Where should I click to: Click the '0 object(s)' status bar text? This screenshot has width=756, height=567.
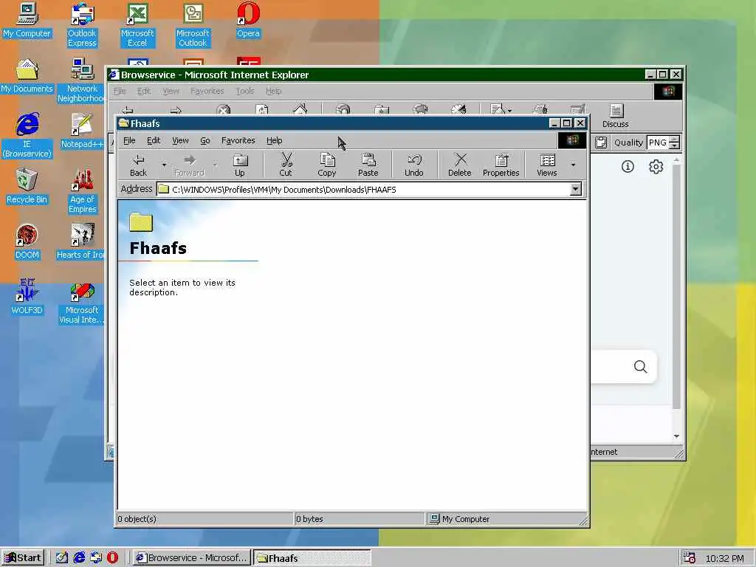tap(137, 519)
